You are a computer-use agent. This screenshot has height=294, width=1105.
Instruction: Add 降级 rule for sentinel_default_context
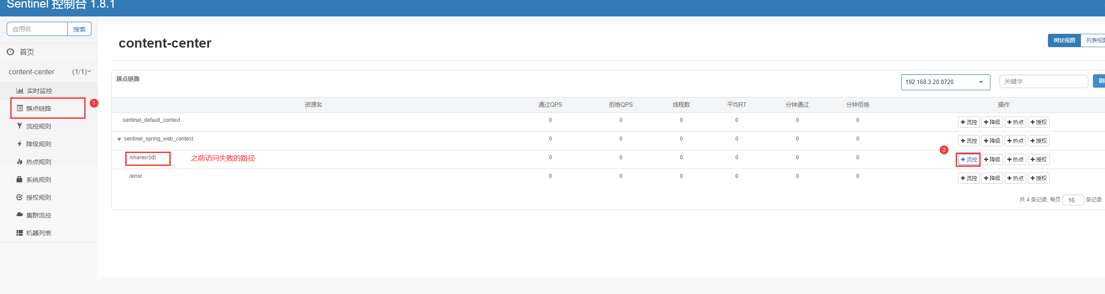tap(992, 122)
